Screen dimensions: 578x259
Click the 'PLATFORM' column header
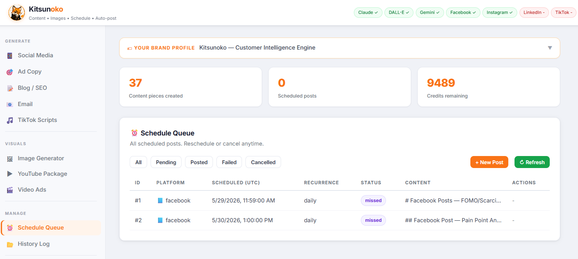[170, 182]
